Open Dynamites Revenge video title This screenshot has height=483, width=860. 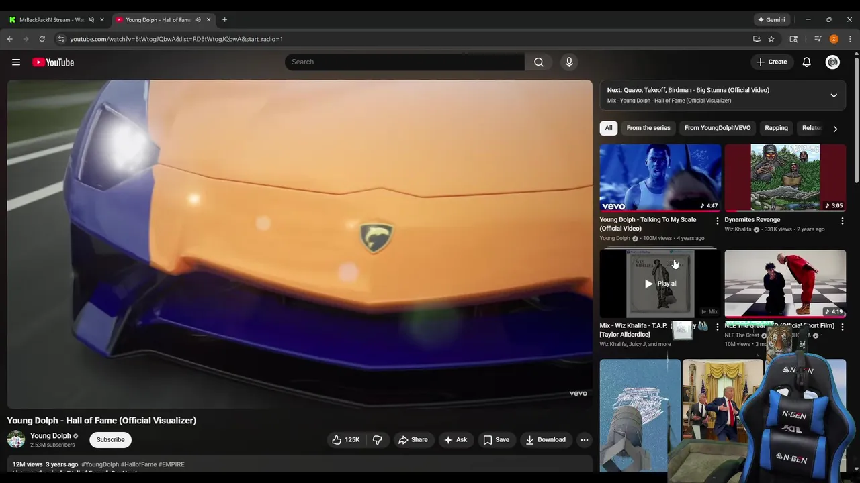tap(752, 219)
